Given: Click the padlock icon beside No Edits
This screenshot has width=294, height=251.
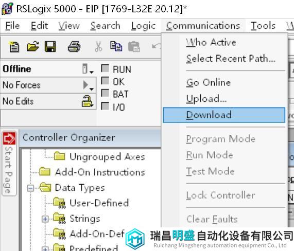Looking at the screenshot, I should pyautogui.click(x=87, y=101).
